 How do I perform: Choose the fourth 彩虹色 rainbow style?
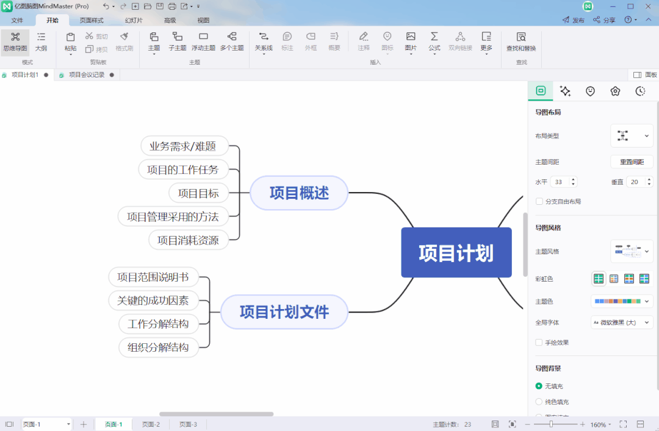[644, 278]
